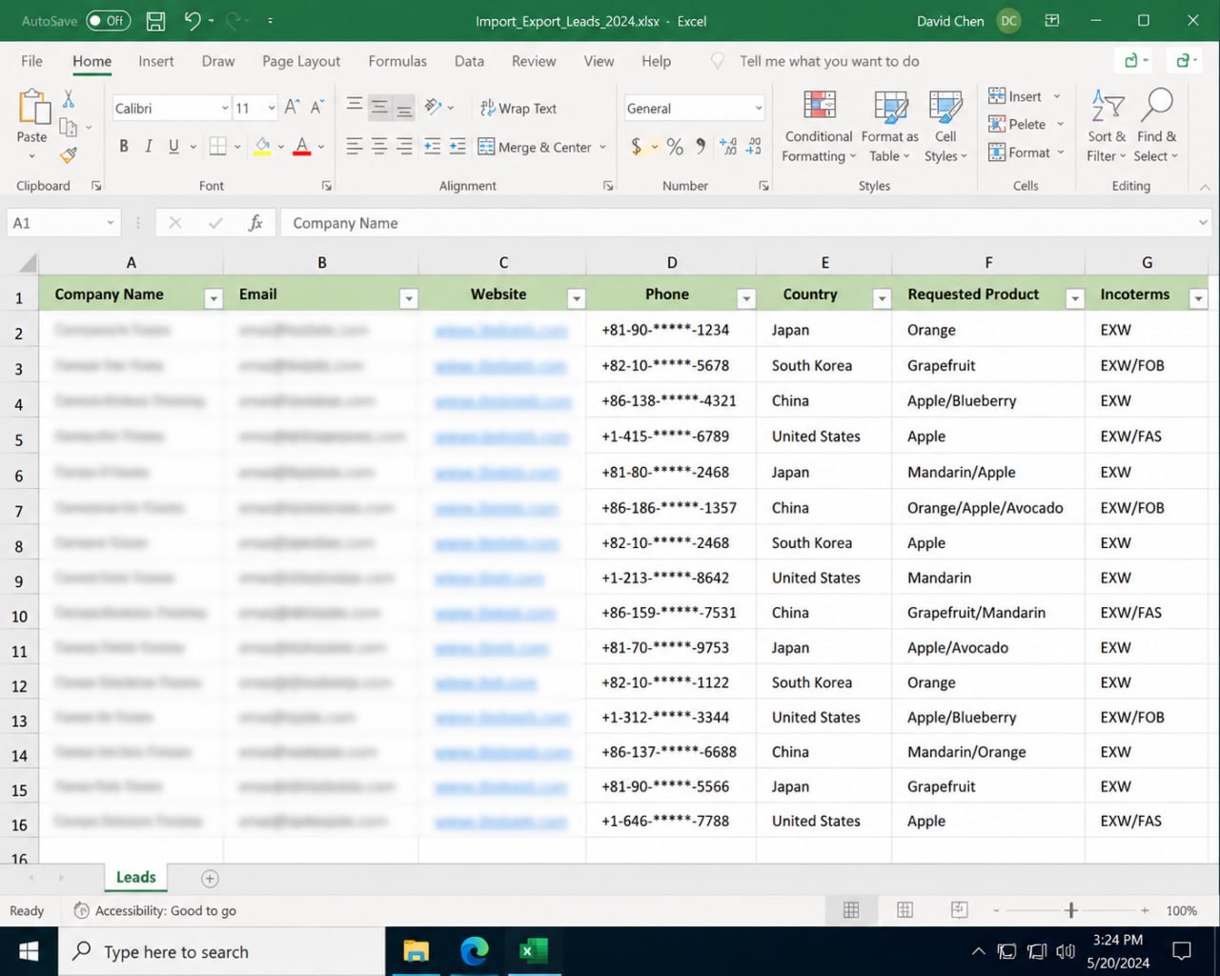1220x976 pixels.
Task: Open the font name Calibri dropdown
Action: (x=225, y=108)
